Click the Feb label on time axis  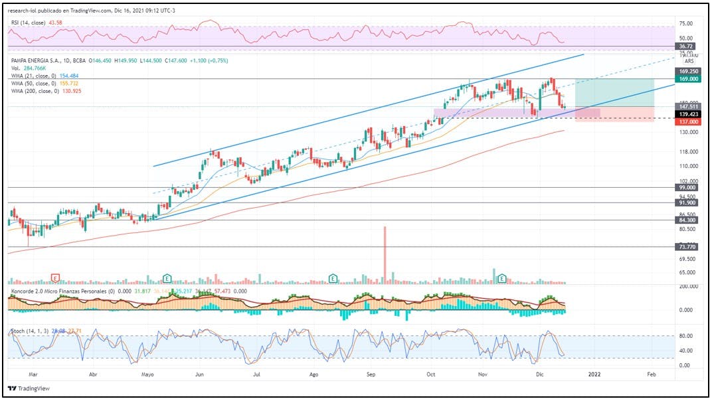(x=651, y=374)
